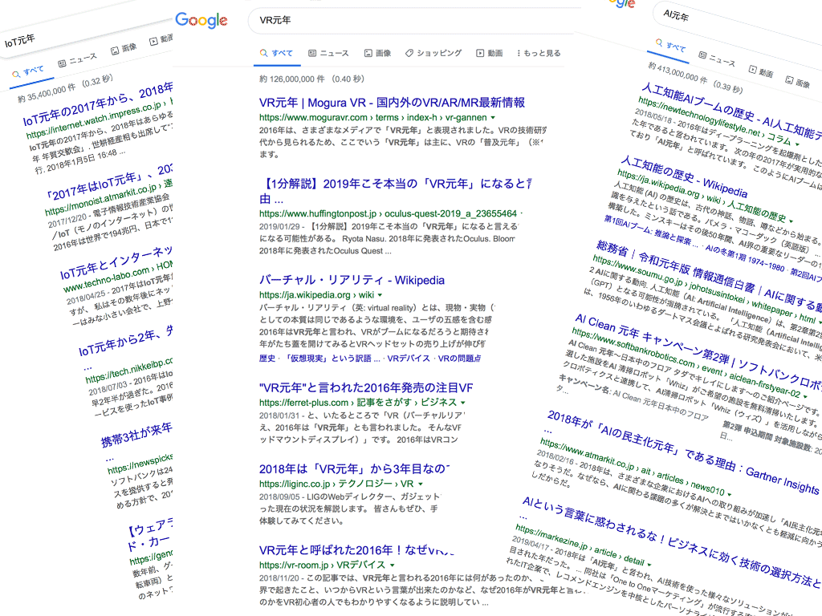The image size is (822, 616).
Task: Open 2018年は「VR元年」から3年目 result
Action: click(x=354, y=468)
